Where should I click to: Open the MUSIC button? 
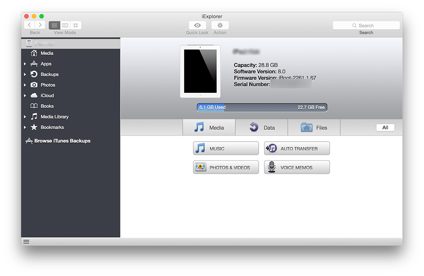pyautogui.click(x=226, y=148)
